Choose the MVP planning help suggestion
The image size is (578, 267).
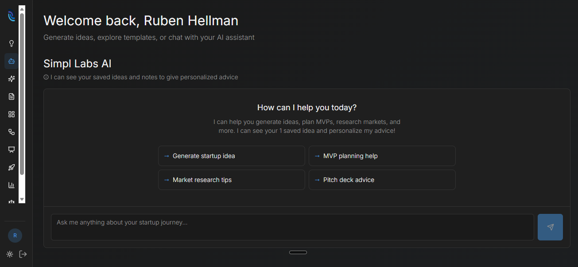click(x=382, y=156)
